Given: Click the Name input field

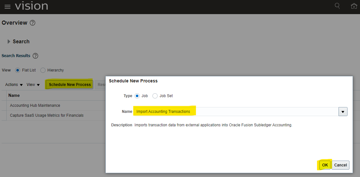Looking at the screenshot, I should (x=235, y=112).
